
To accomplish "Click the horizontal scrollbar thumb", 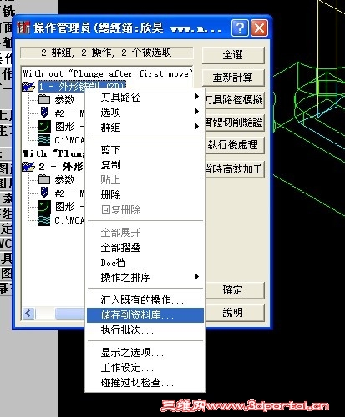I will click(x=70, y=314).
